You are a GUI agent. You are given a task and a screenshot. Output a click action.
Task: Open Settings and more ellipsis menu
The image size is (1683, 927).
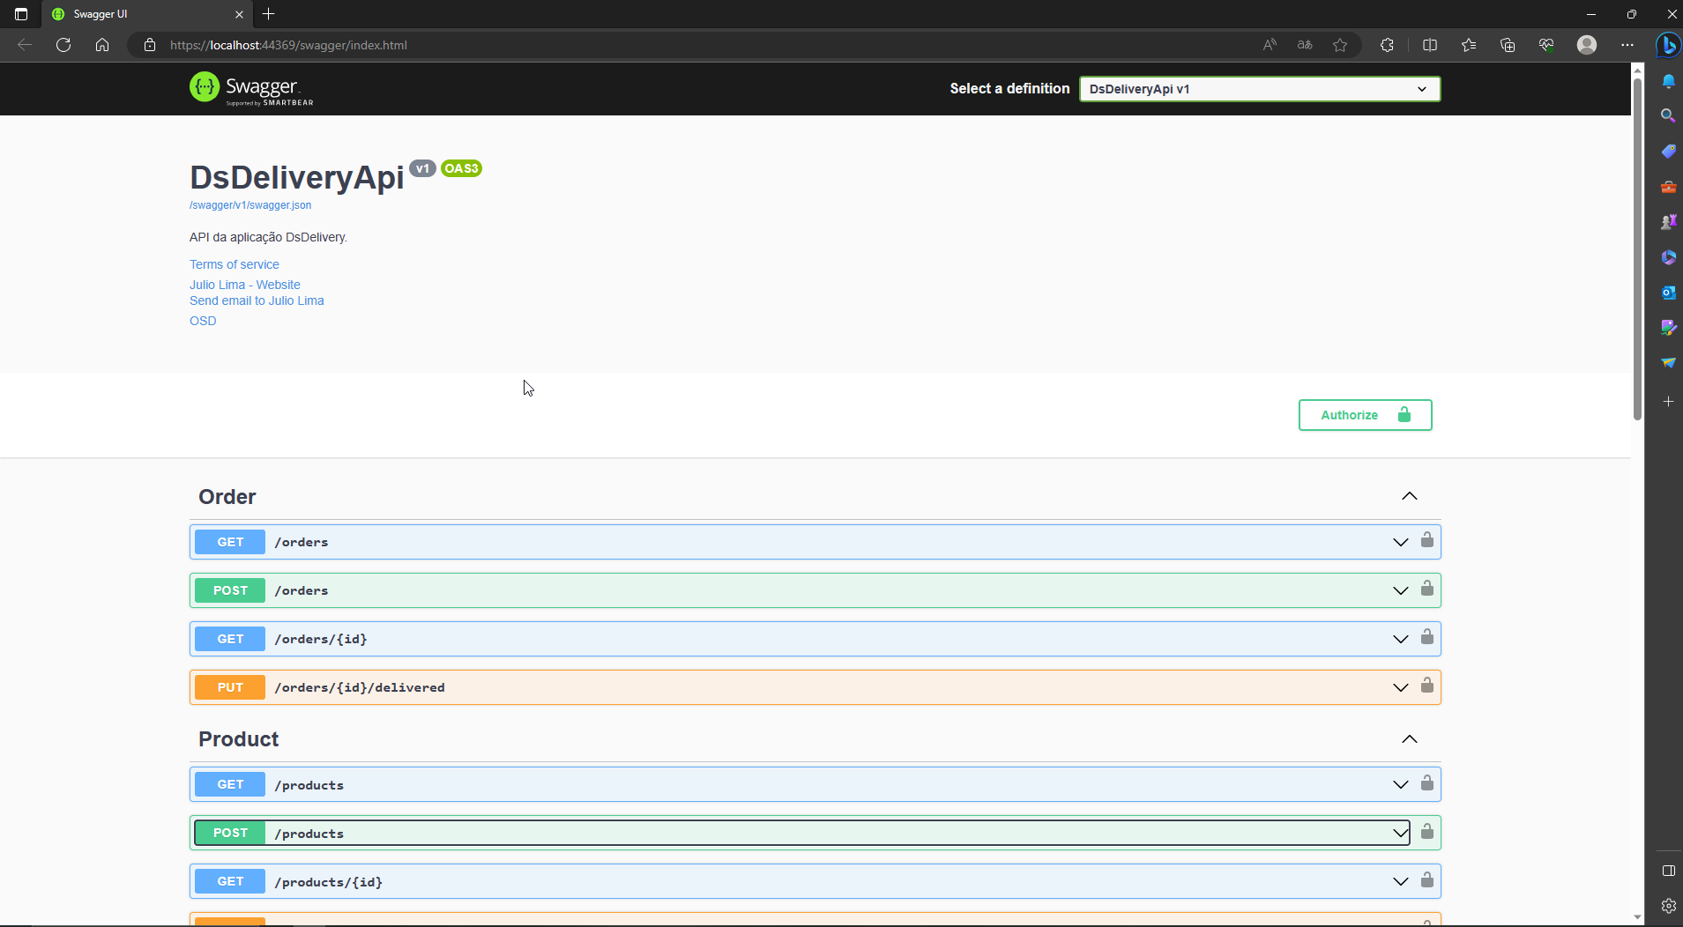click(1627, 45)
